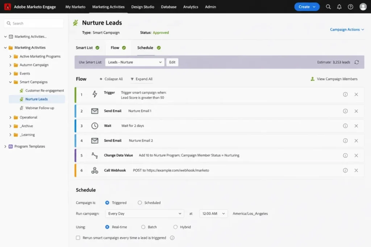371x247 pixels.
Task: Expand the Events folder
Action: [x=10, y=74]
